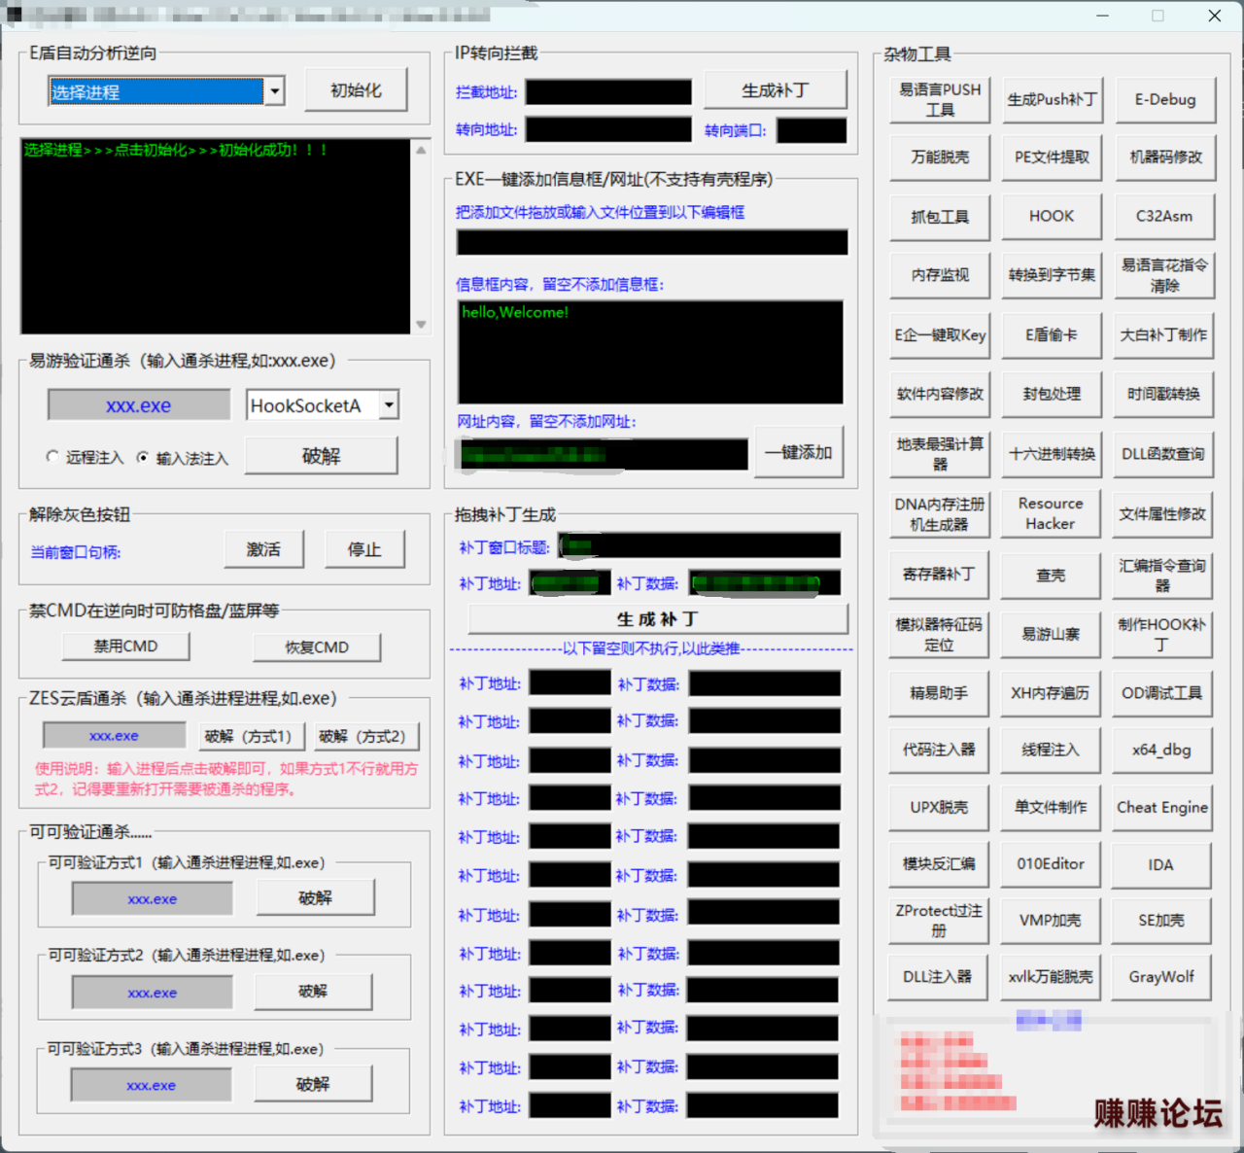Launch the x64_dbg tool

pos(1161,750)
